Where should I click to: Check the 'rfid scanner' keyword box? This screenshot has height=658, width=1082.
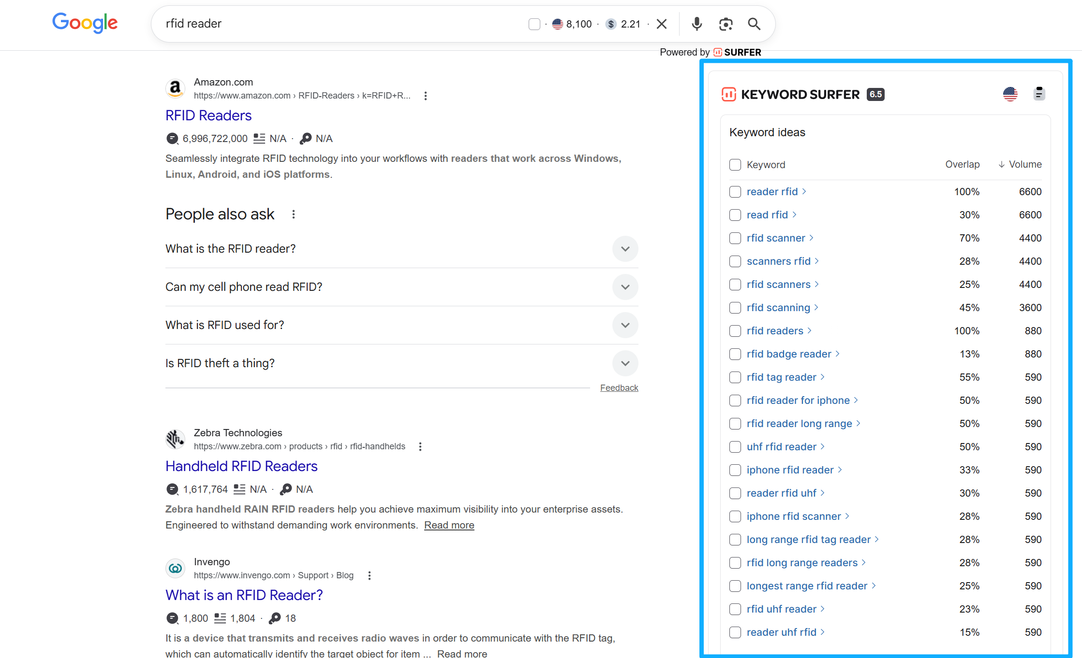click(735, 238)
